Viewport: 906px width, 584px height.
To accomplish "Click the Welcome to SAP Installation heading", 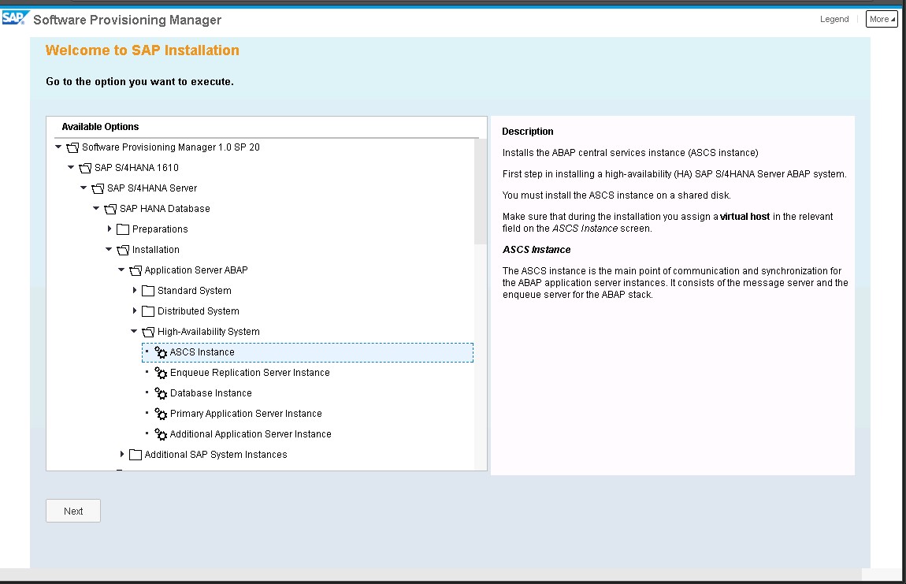I will pos(142,50).
